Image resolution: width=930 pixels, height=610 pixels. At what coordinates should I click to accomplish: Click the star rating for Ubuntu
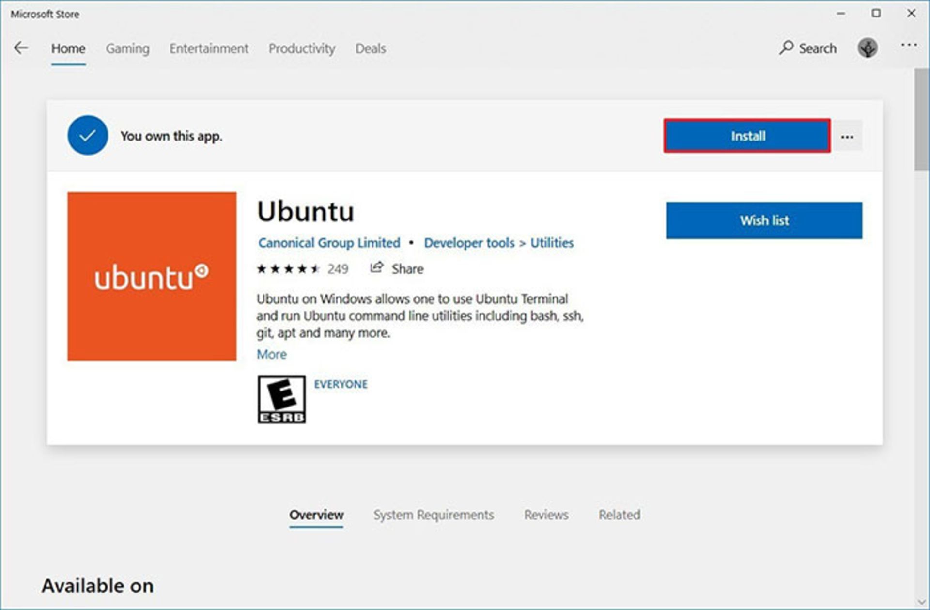[288, 269]
